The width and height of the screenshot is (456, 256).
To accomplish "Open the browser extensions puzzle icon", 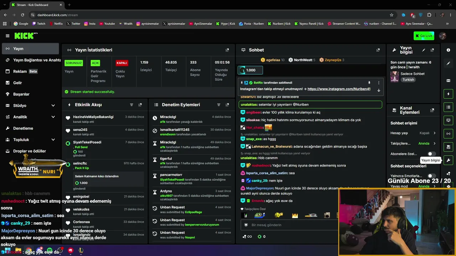I will pyautogui.click(x=429, y=15).
